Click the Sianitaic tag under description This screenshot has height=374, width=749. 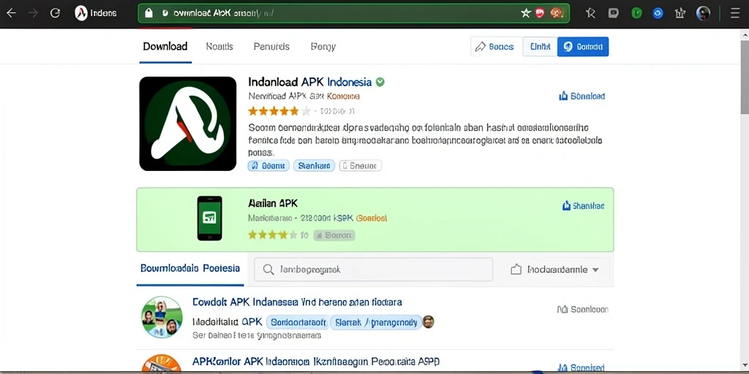click(x=314, y=166)
